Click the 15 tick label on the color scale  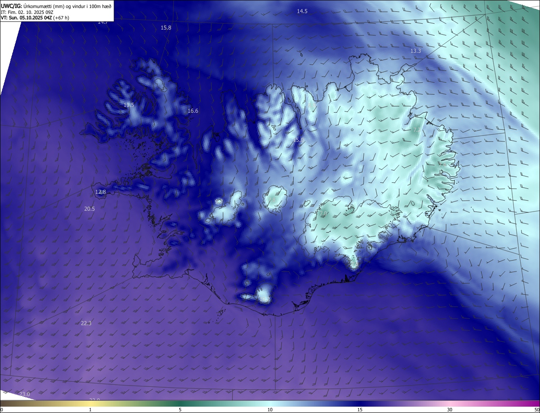pyautogui.click(x=360, y=410)
